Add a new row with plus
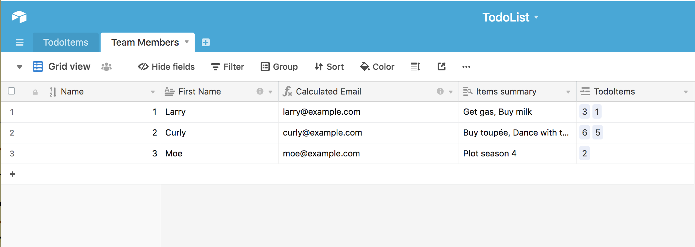 point(12,174)
